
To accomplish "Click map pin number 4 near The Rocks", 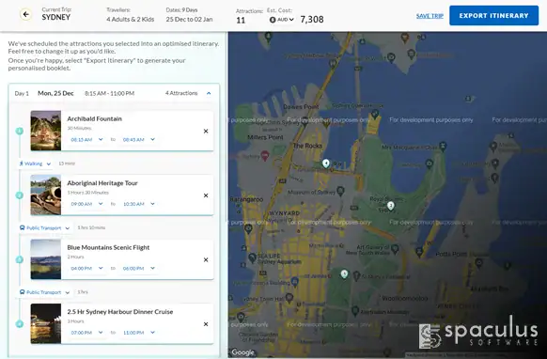I will pyautogui.click(x=326, y=164).
